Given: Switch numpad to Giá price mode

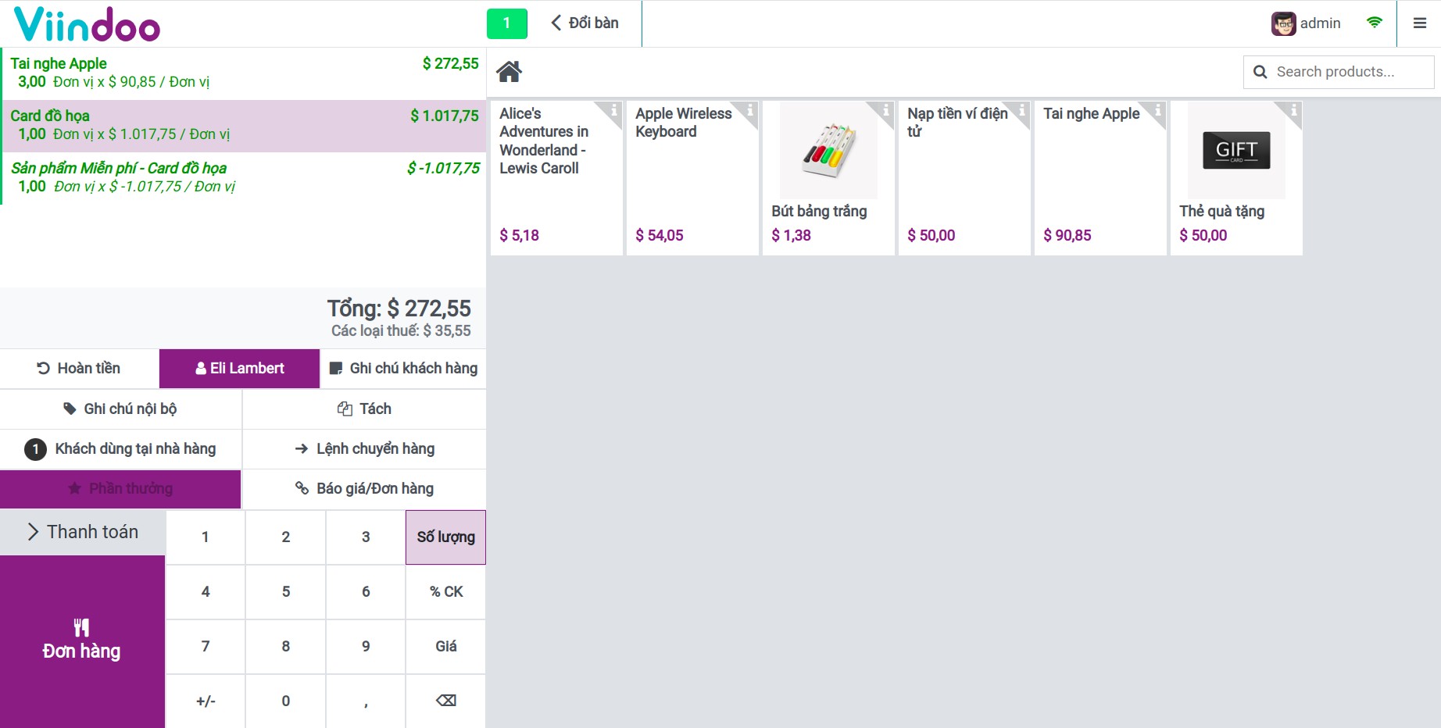Looking at the screenshot, I should pyautogui.click(x=445, y=647).
